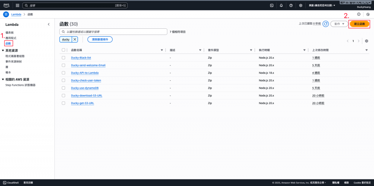The height and width of the screenshot is (186, 374).
Task: Collapse the Lambda sidebar with the chevron
Action: (x=49, y=24)
